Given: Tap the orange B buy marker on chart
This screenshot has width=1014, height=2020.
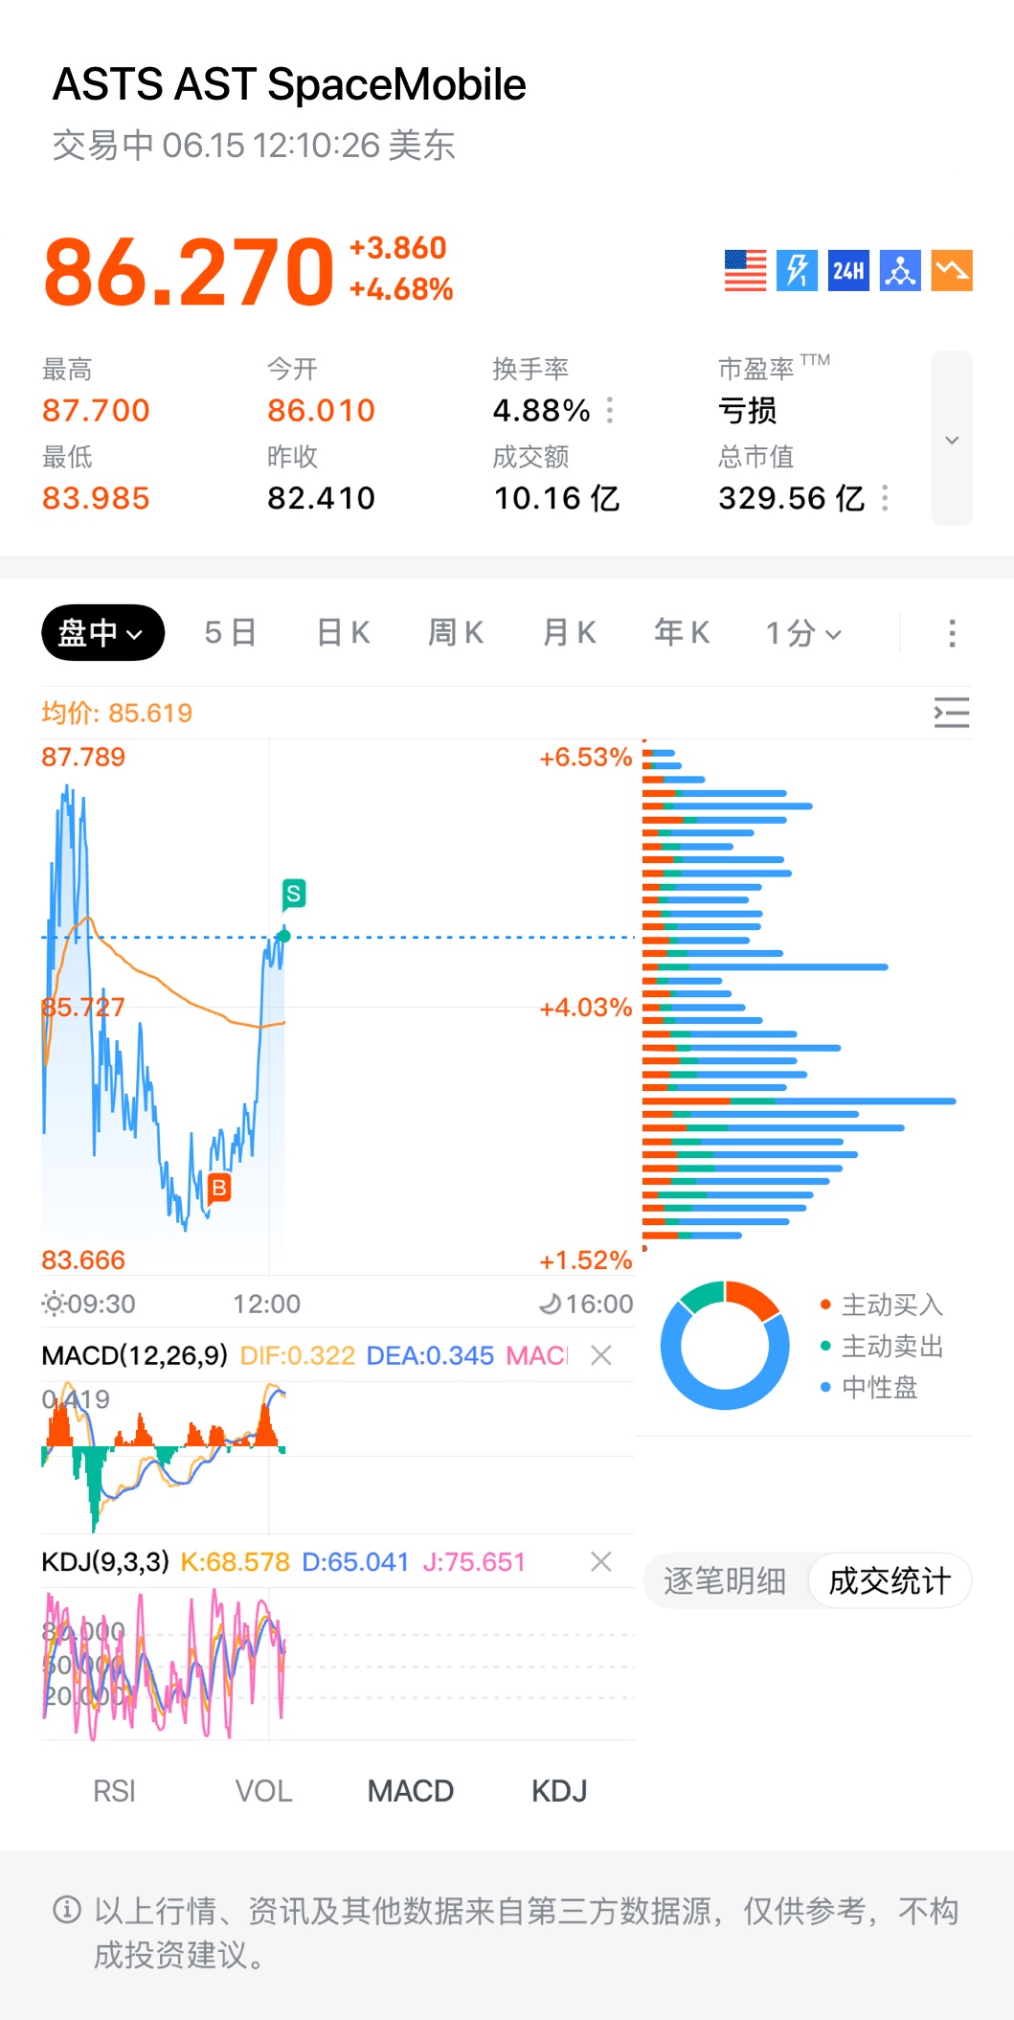Looking at the screenshot, I should [219, 1189].
